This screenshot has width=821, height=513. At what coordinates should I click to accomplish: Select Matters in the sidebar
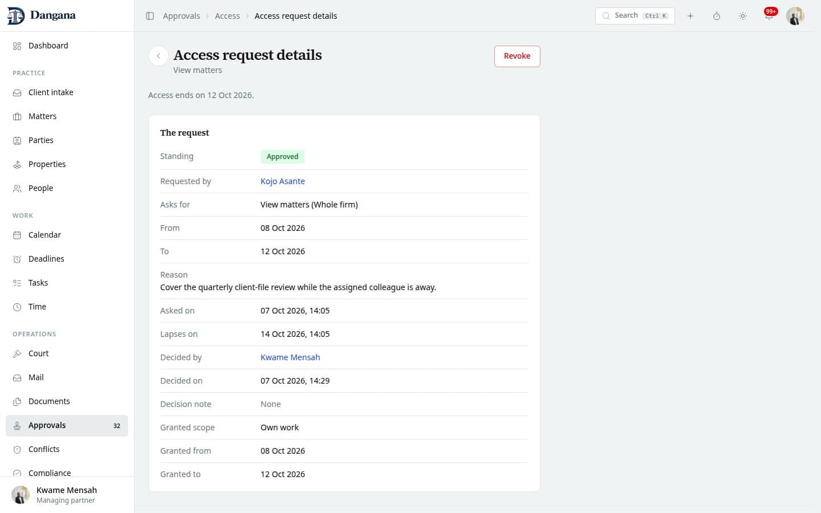click(67, 116)
